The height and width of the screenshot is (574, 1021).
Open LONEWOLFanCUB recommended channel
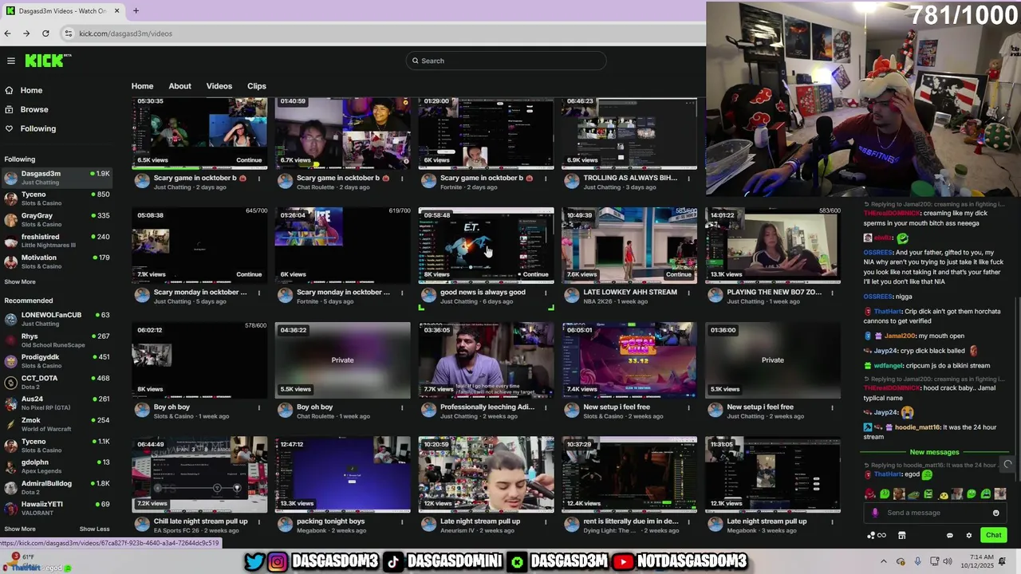click(56, 319)
